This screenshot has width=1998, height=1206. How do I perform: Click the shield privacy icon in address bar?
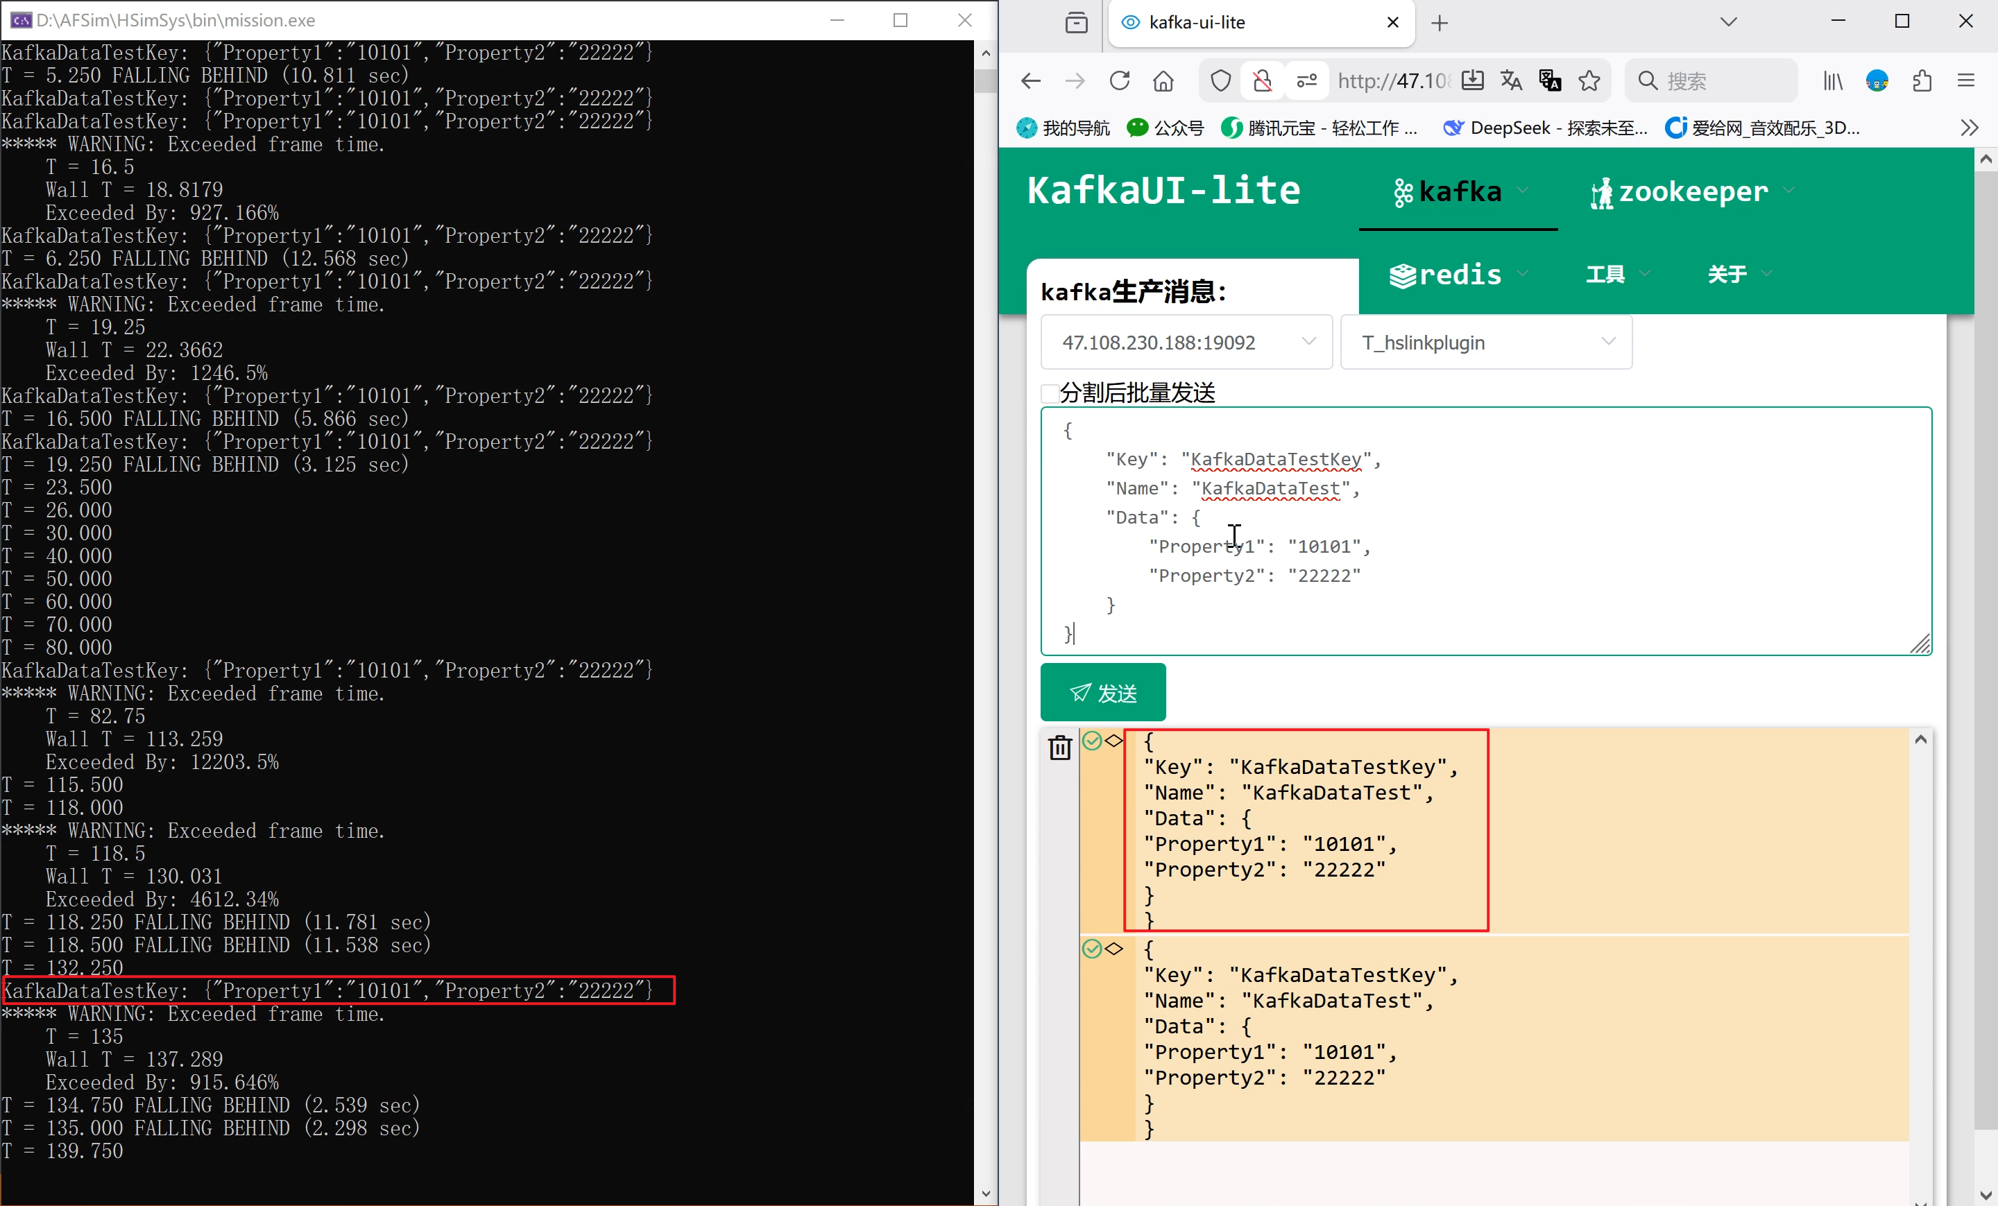pyautogui.click(x=1220, y=80)
